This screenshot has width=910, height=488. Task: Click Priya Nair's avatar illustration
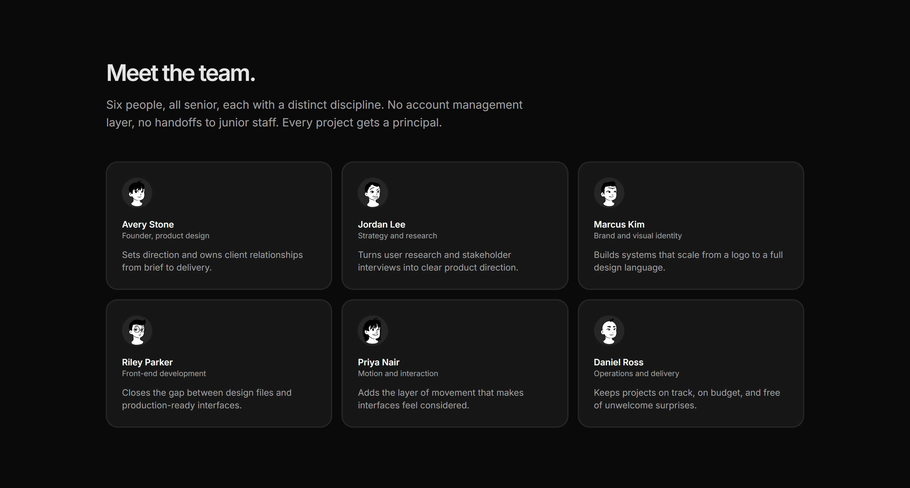pos(373,331)
